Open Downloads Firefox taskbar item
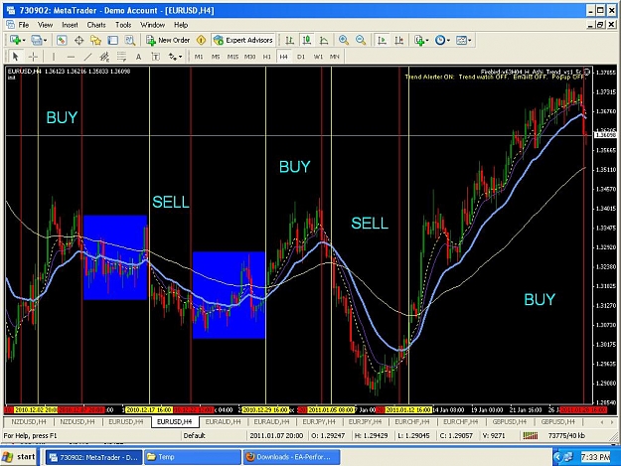 click(291, 457)
